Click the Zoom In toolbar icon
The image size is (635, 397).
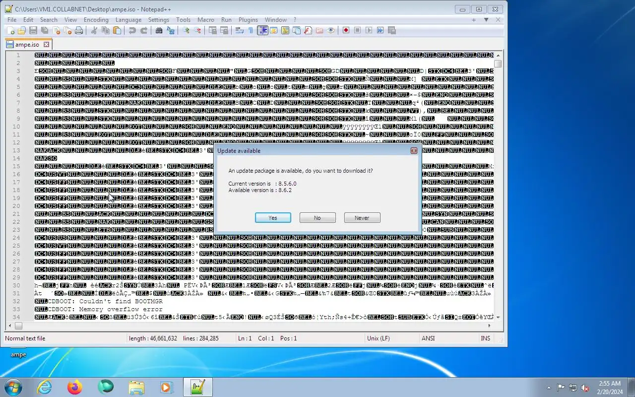tap(186, 30)
